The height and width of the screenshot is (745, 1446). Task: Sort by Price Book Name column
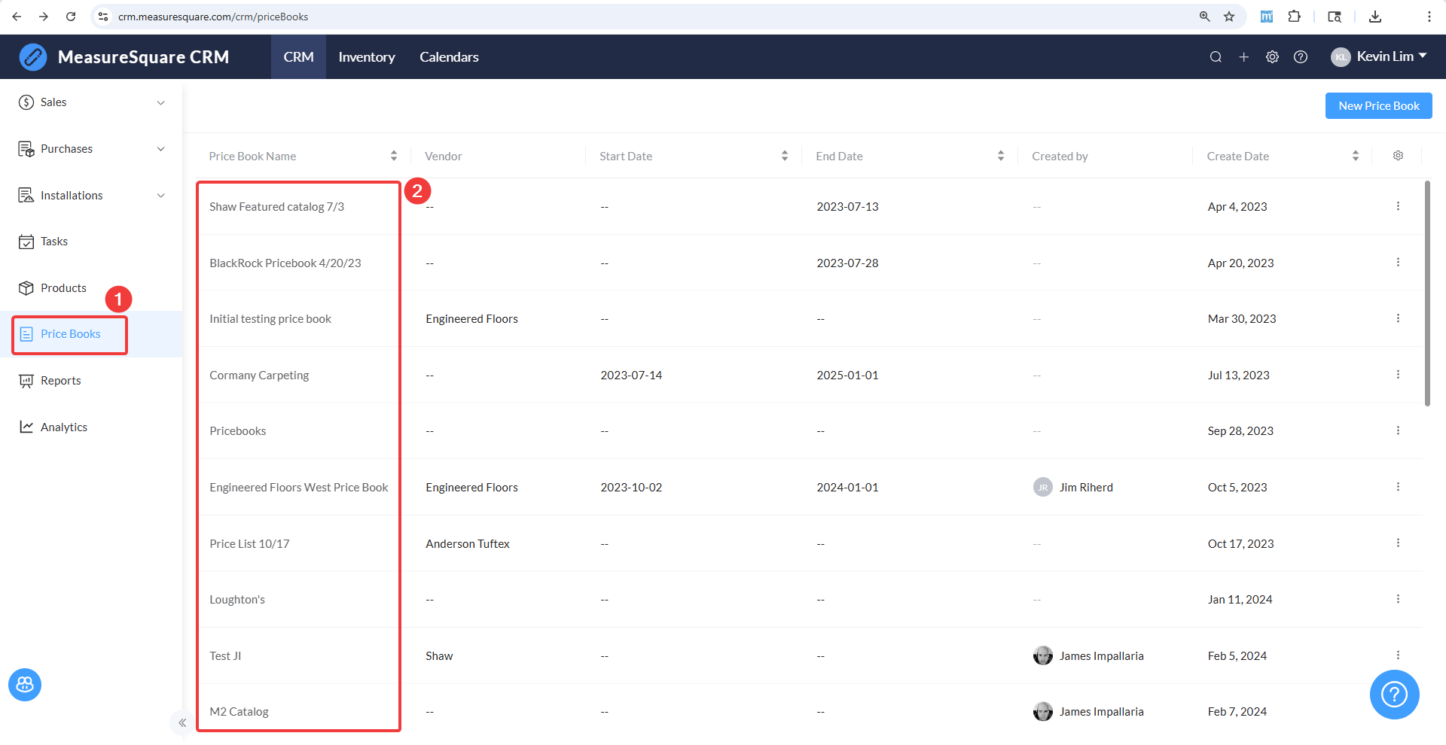(x=393, y=156)
